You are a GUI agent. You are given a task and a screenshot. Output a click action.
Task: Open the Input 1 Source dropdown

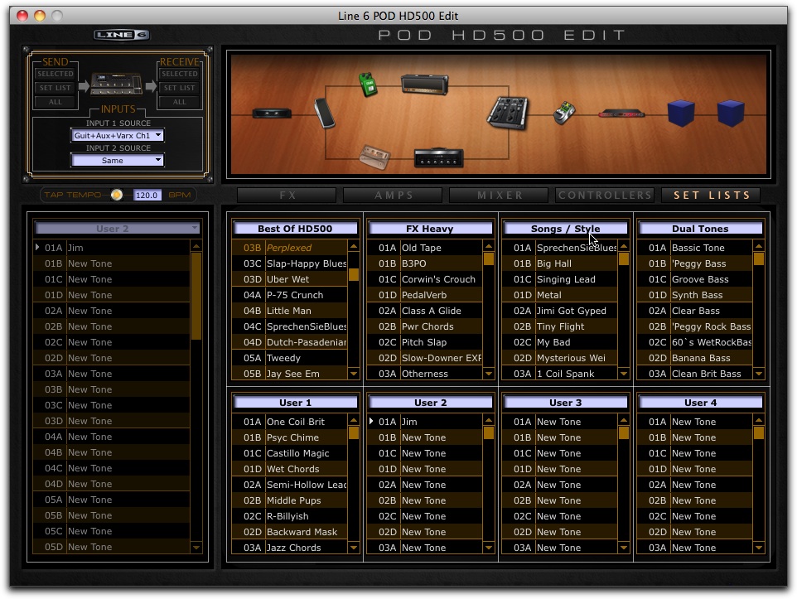click(116, 136)
